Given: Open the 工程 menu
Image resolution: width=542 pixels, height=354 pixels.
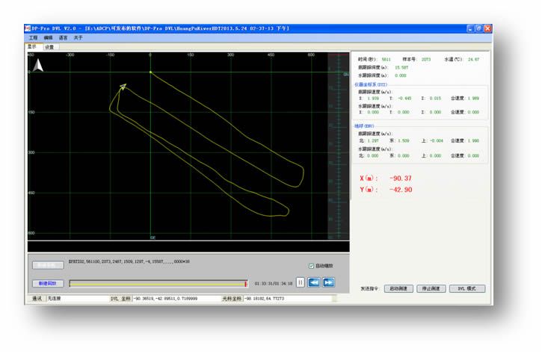Looking at the screenshot, I should tap(33, 37).
